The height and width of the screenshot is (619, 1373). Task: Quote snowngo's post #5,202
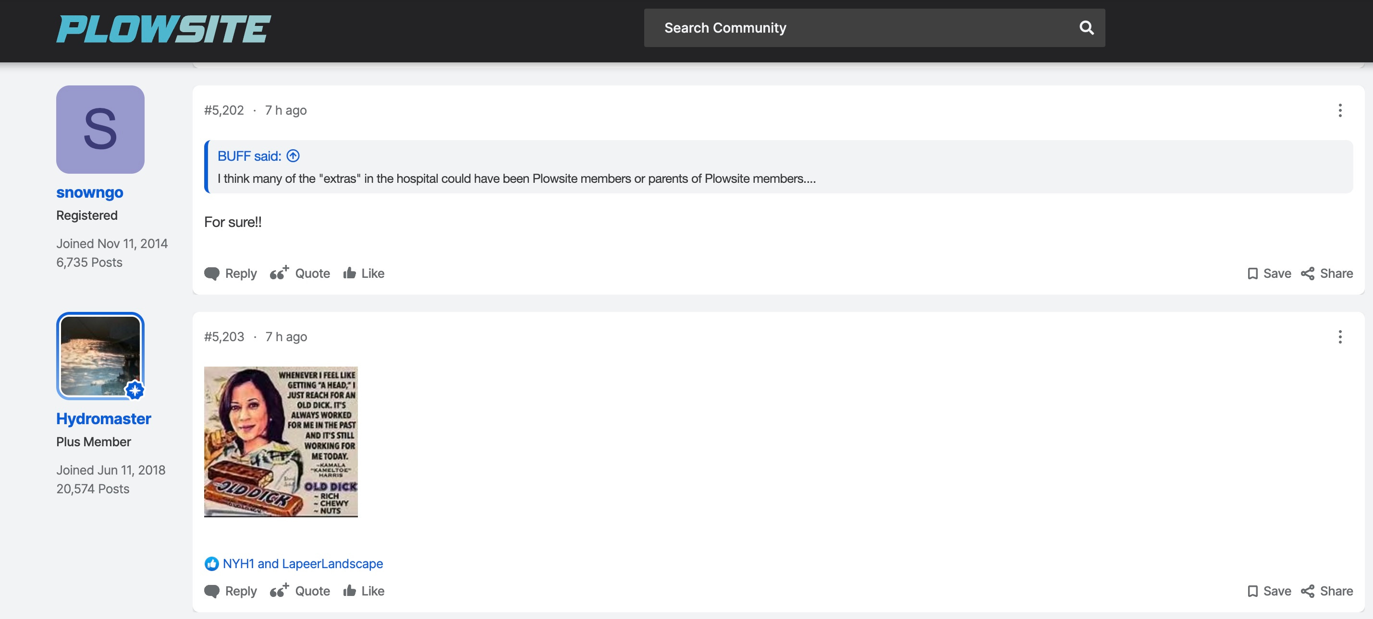[300, 274]
